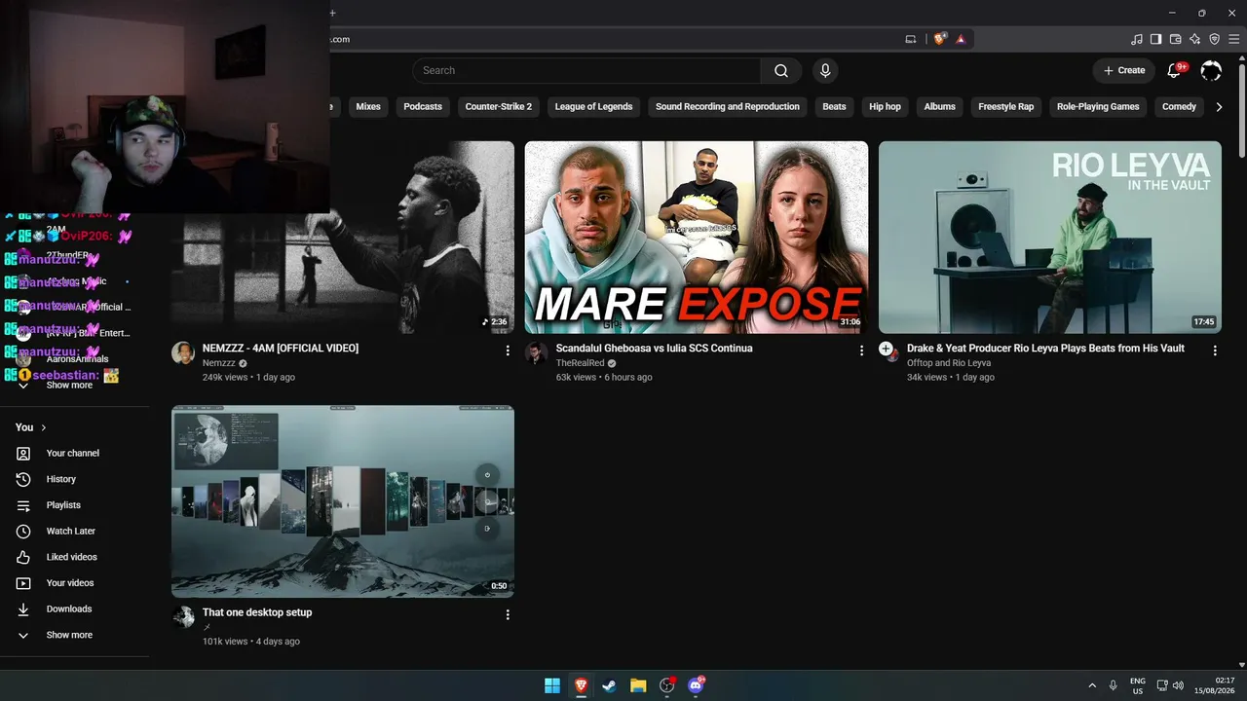Select the Podcasts category chip

423,107
